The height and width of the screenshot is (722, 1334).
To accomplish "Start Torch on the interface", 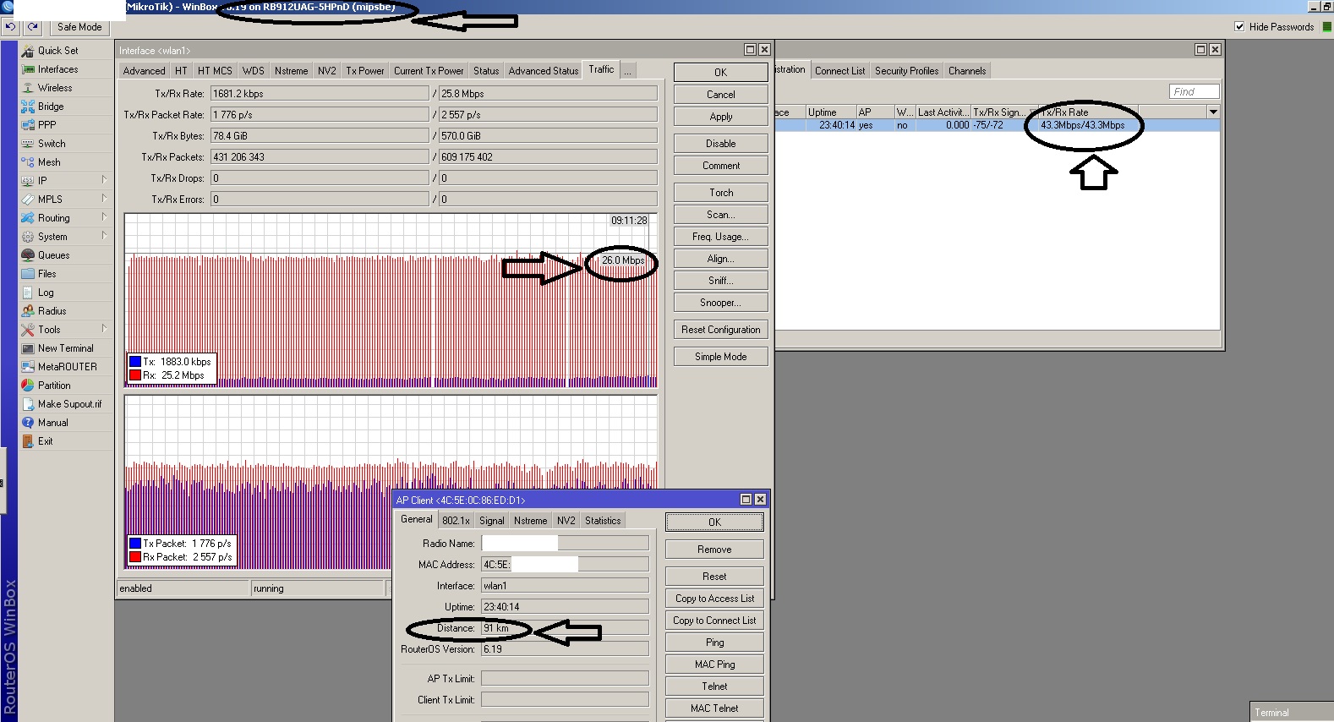I will click(720, 193).
